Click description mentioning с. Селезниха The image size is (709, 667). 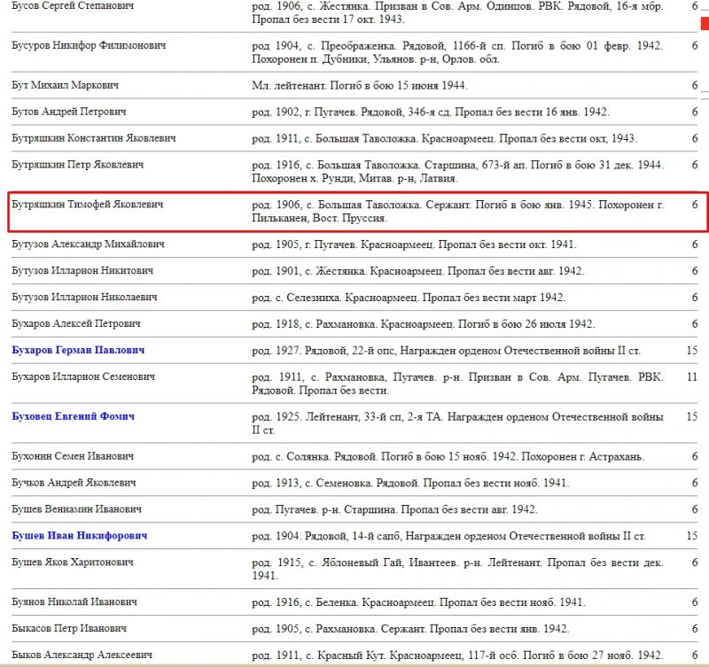[x=409, y=298]
